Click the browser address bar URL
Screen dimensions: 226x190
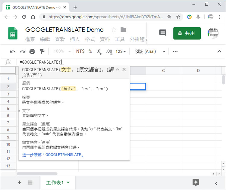point(106,17)
